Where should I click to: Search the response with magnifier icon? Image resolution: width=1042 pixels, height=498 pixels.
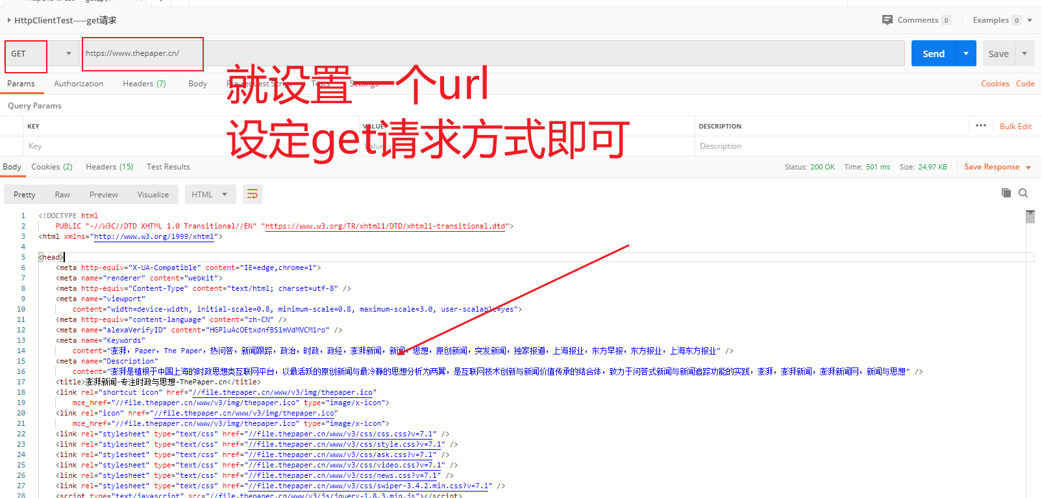[x=1023, y=193]
